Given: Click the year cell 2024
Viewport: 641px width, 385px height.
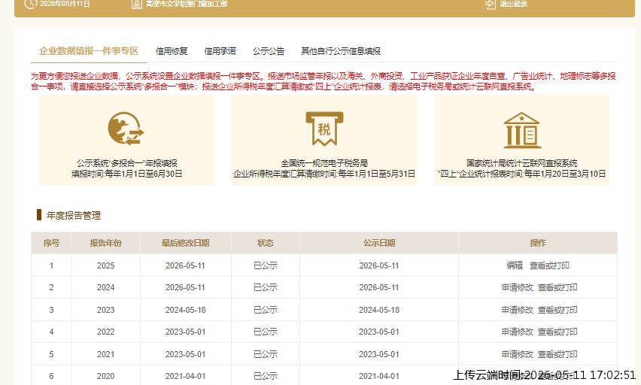Looking at the screenshot, I should coord(105,288).
